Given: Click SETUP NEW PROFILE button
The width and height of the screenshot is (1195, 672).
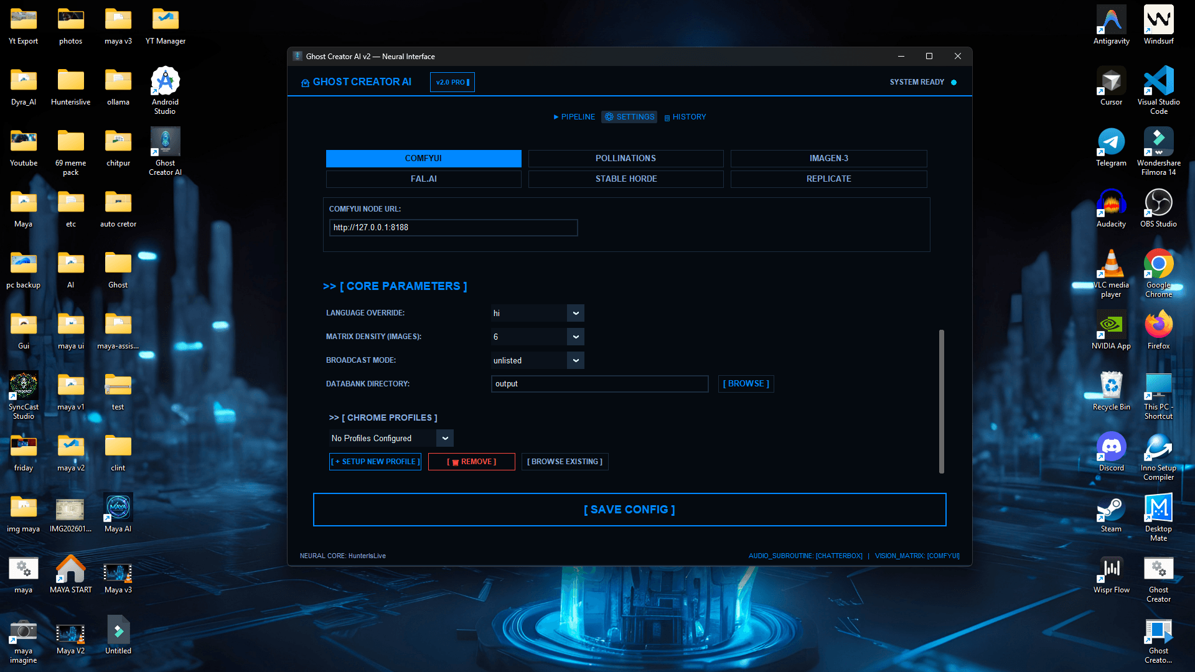Looking at the screenshot, I should click(x=375, y=462).
